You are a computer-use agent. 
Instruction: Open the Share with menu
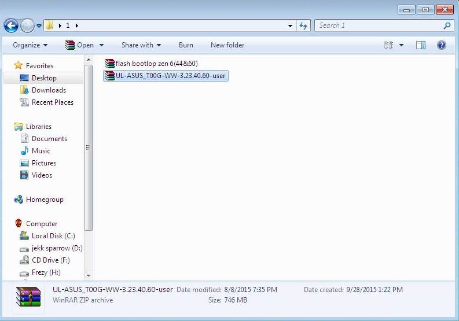(141, 45)
